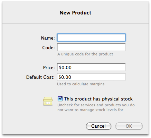Confirm the new product with OK

click(129, 126)
